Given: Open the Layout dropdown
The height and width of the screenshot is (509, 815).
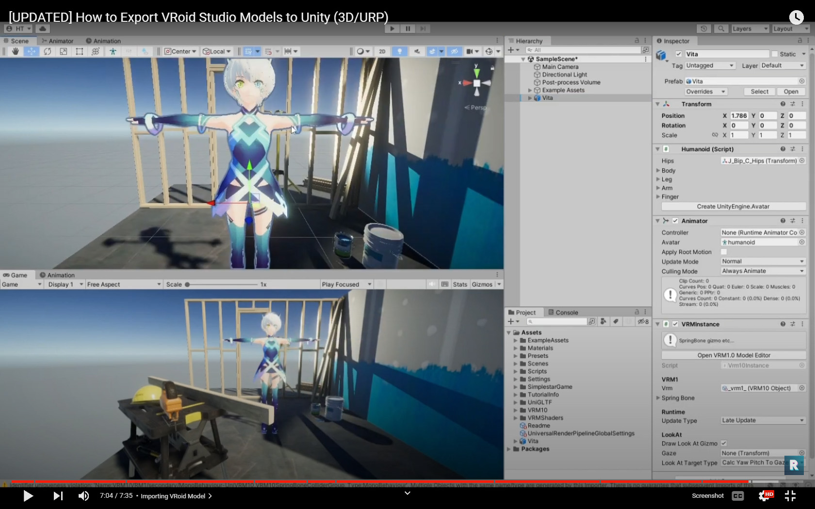Looking at the screenshot, I should pos(791,29).
